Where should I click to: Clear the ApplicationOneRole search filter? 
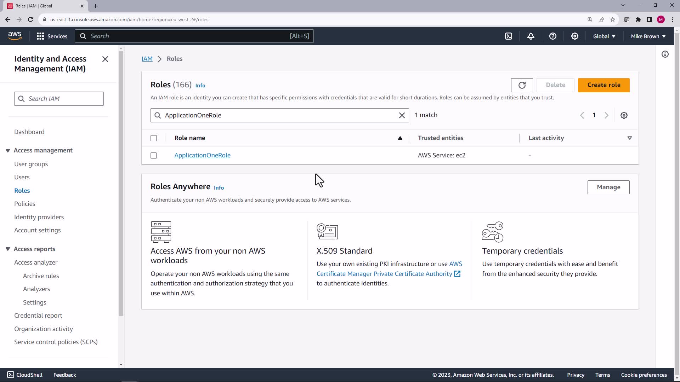tap(402, 115)
